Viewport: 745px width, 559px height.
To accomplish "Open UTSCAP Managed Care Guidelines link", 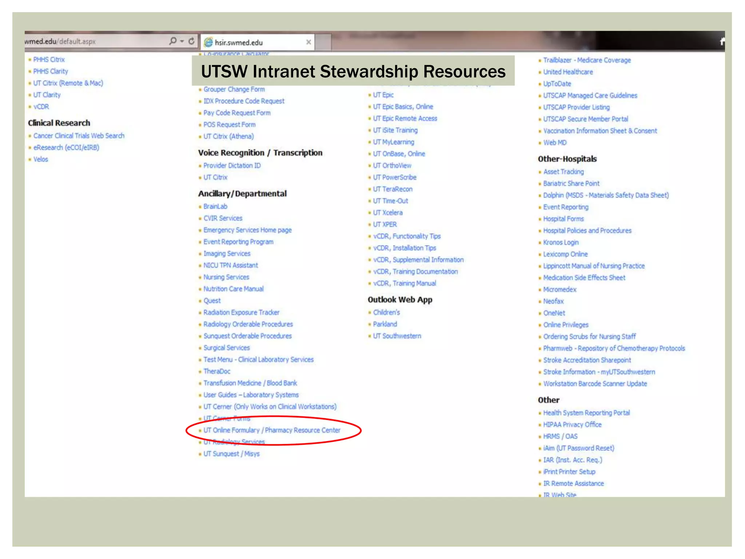I will coord(590,95).
